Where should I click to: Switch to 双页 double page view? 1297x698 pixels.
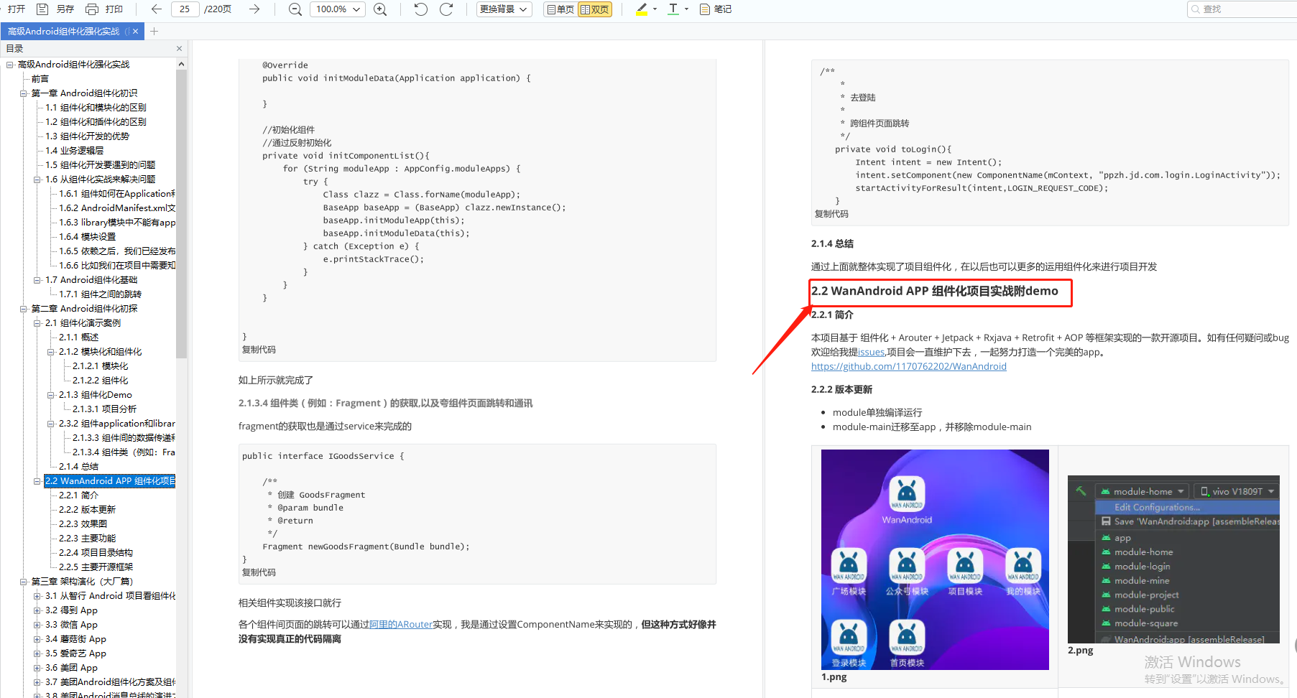click(595, 9)
